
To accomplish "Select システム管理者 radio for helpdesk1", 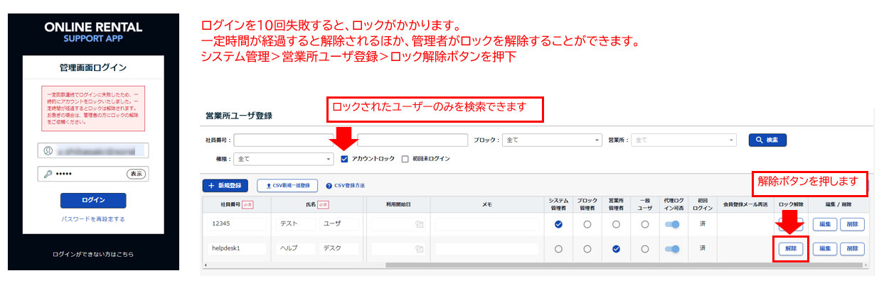I will [558, 249].
